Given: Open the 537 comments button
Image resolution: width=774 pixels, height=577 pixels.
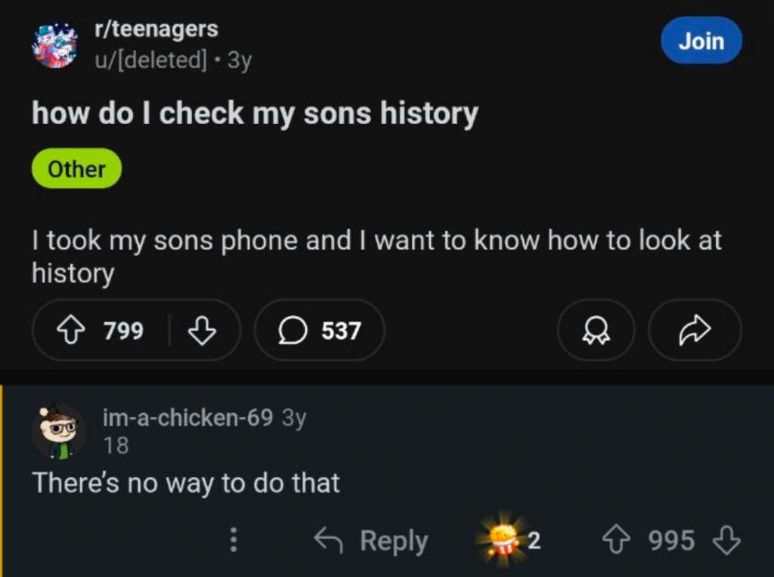Looking at the screenshot, I should (319, 330).
